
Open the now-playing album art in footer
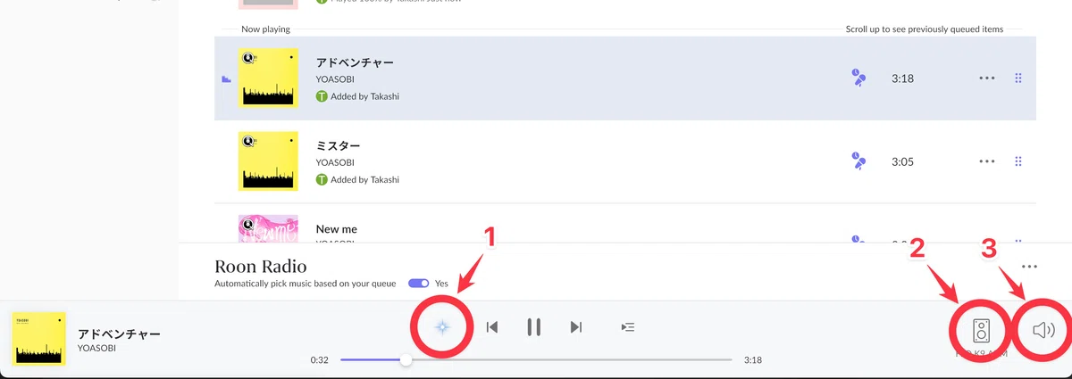pos(38,339)
